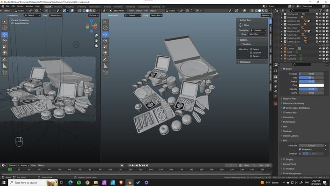Open Drag Select Box dropdown in Active Tool panel
This screenshot has height=186, width=330.
pos(257,34)
